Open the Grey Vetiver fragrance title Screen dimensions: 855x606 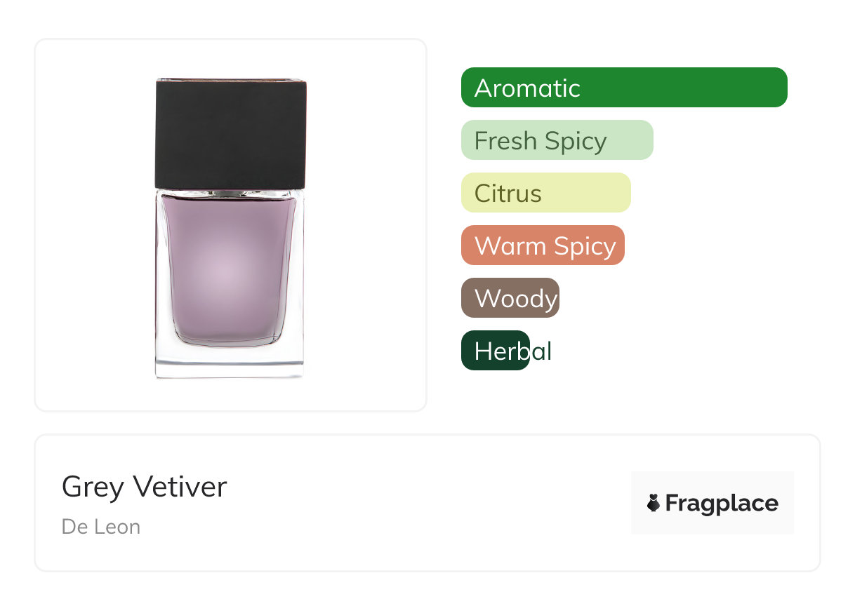click(x=144, y=486)
